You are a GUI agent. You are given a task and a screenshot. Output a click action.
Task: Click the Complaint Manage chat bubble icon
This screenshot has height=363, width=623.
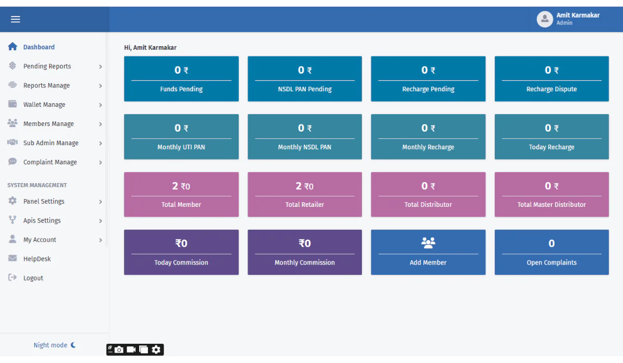12,162
